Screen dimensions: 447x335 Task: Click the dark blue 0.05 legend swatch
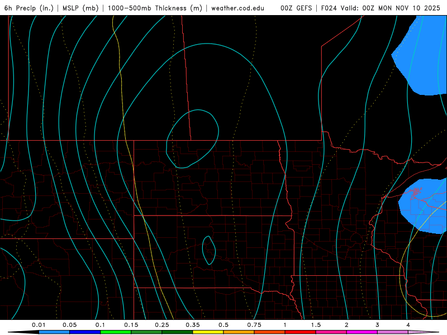point(85,332)
